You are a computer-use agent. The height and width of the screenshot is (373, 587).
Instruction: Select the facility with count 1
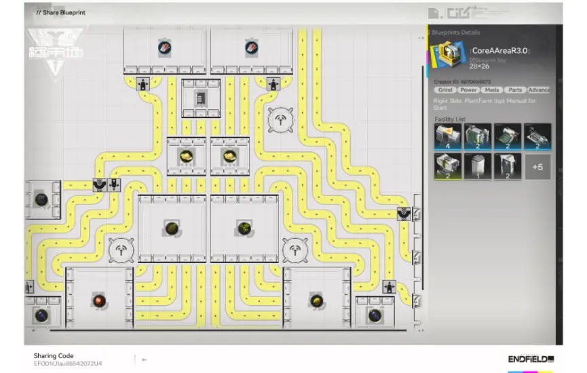(x=478, y=166)
